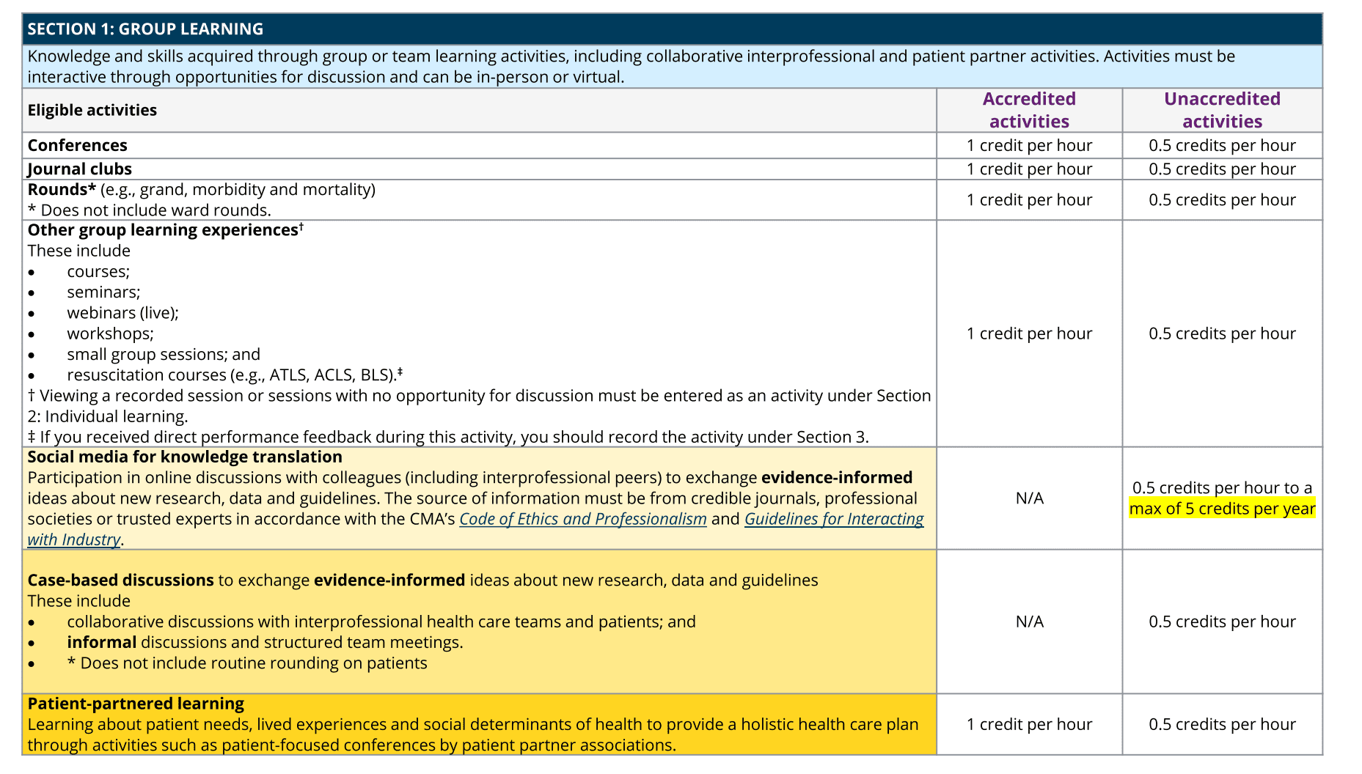Click the Case-based discussions heading

[x=121, y=580]
